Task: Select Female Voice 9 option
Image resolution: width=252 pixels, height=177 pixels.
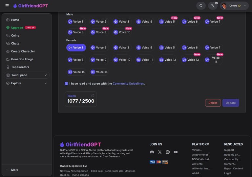Action: 99,60
